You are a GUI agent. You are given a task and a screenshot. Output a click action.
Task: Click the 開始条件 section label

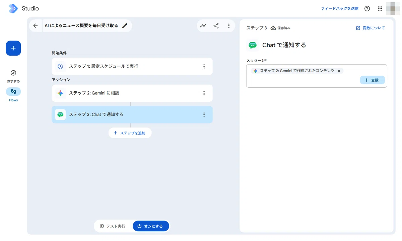59,53
